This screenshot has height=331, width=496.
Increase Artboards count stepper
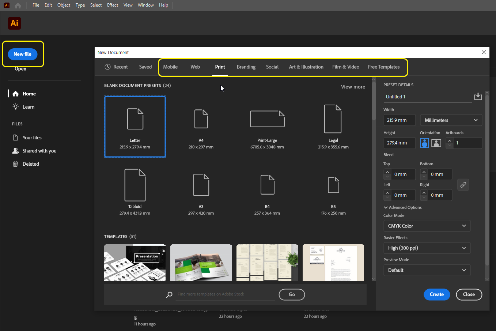pos(450,140)
